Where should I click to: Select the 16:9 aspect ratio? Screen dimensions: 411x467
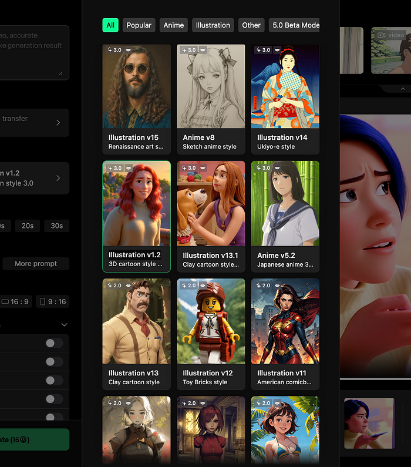(x=15, y=302)
